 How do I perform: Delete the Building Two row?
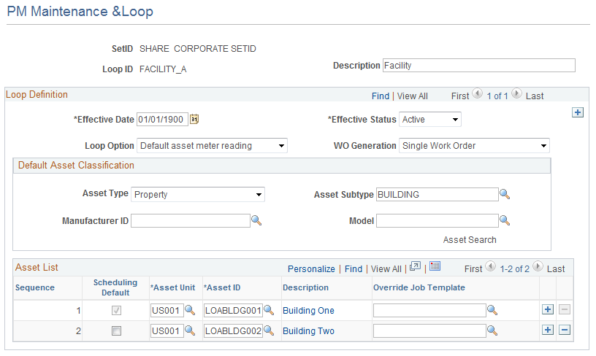point(565,330)
